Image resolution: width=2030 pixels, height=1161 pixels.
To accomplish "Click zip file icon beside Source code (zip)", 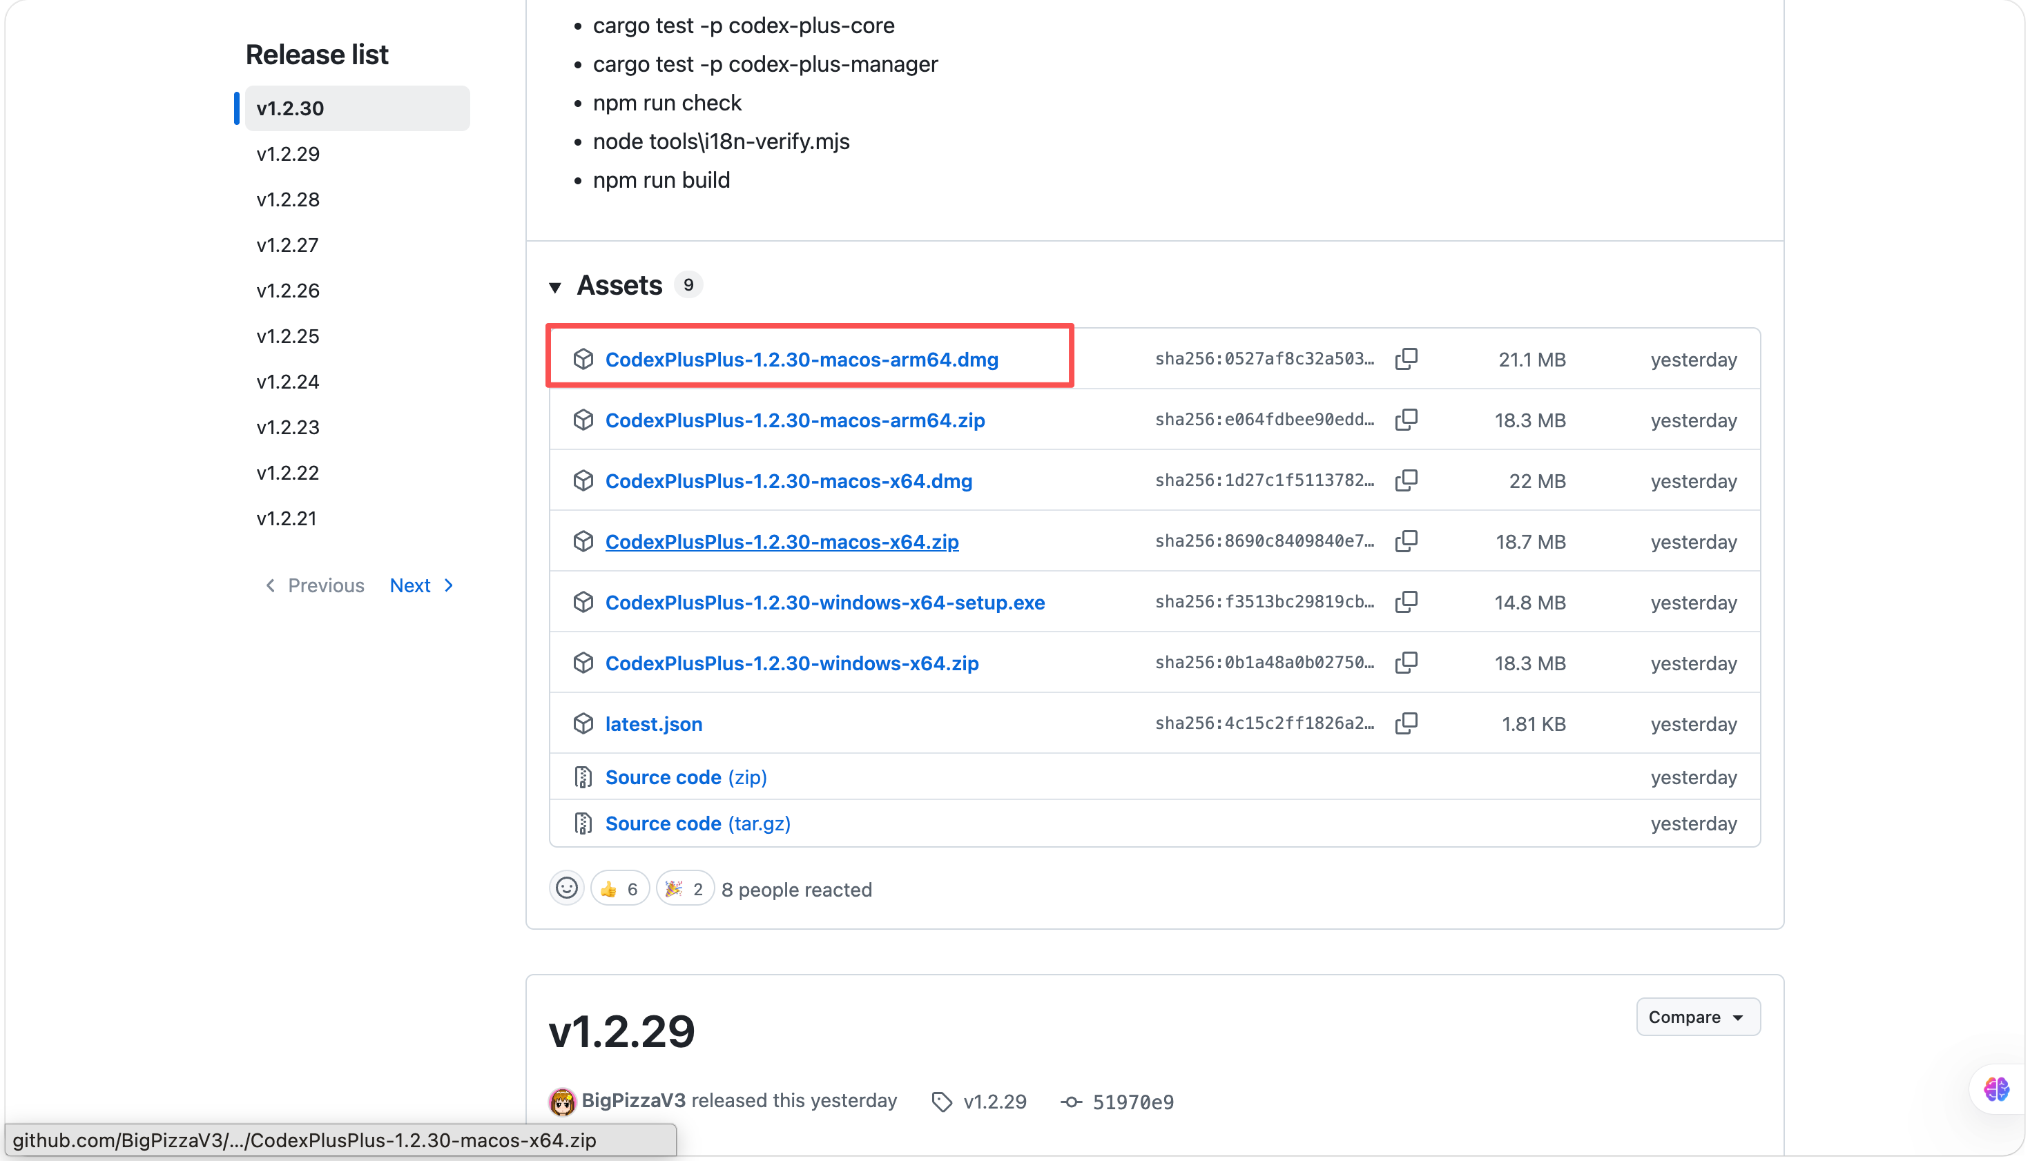I will coord(583,777).
